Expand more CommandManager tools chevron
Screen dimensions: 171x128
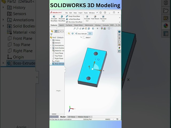pyautogui.click(x=119, y=18)
